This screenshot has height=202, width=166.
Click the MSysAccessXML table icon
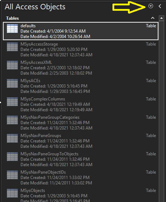tap(12, 65)
